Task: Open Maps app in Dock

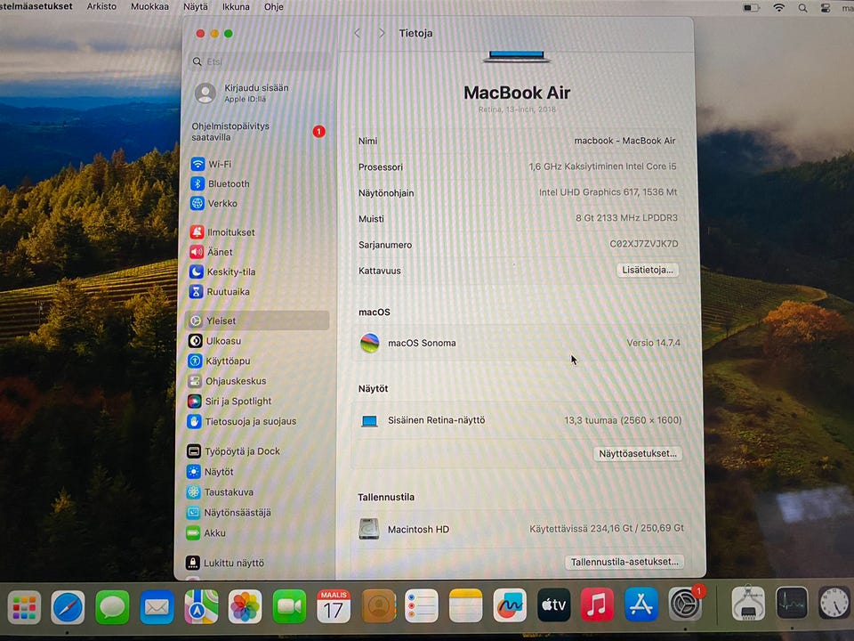Action: [201, 606]
